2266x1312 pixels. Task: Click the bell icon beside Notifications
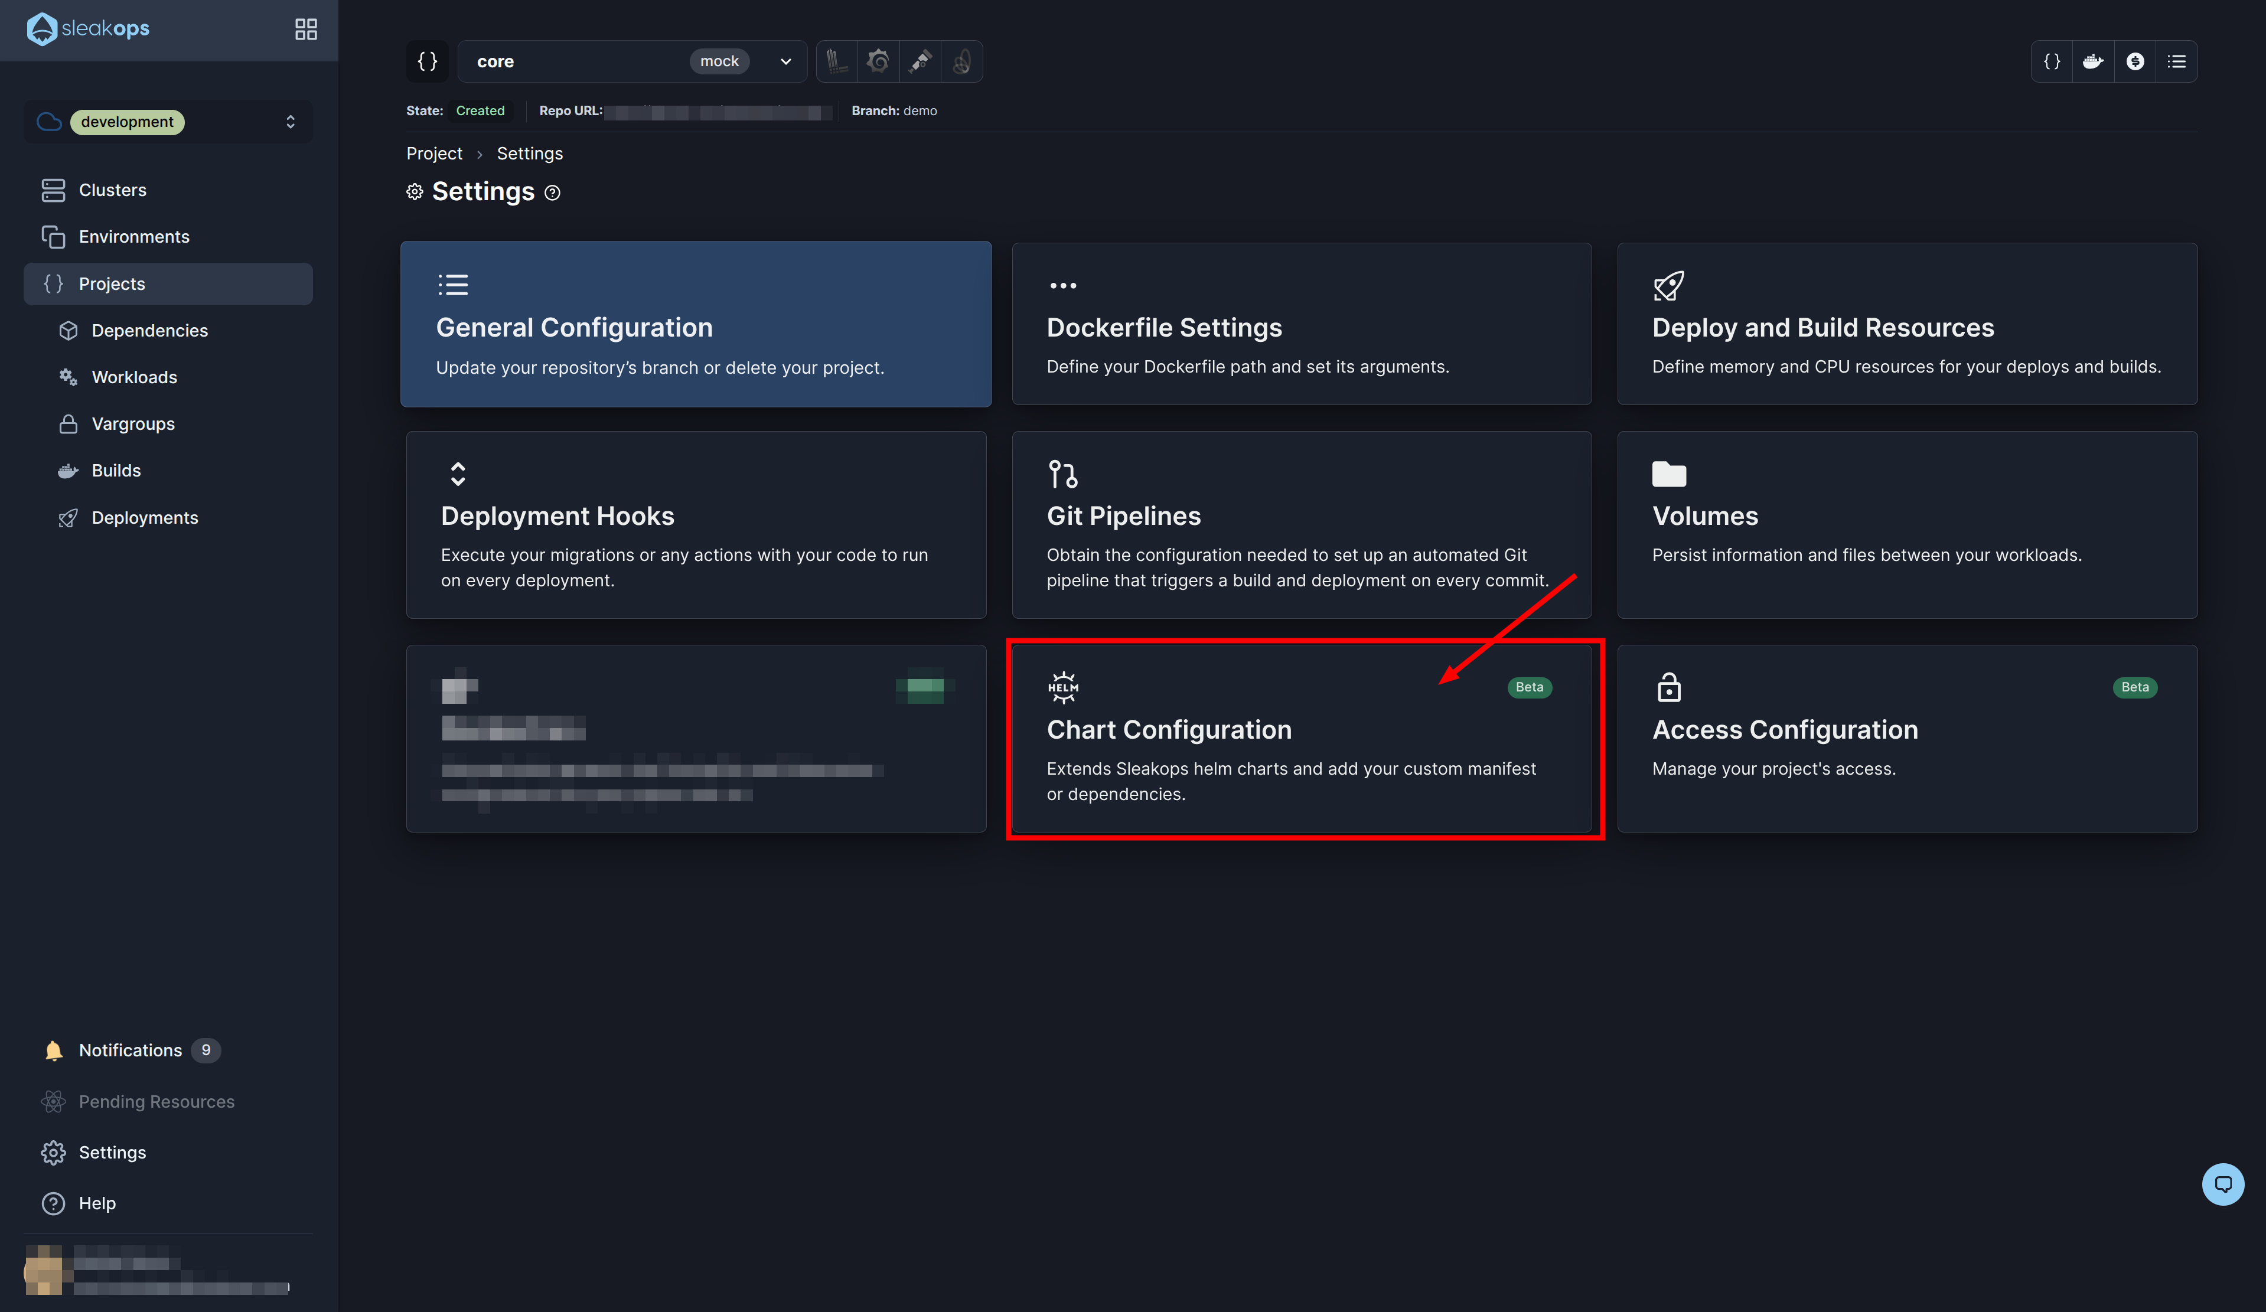tap(53, 1050)
